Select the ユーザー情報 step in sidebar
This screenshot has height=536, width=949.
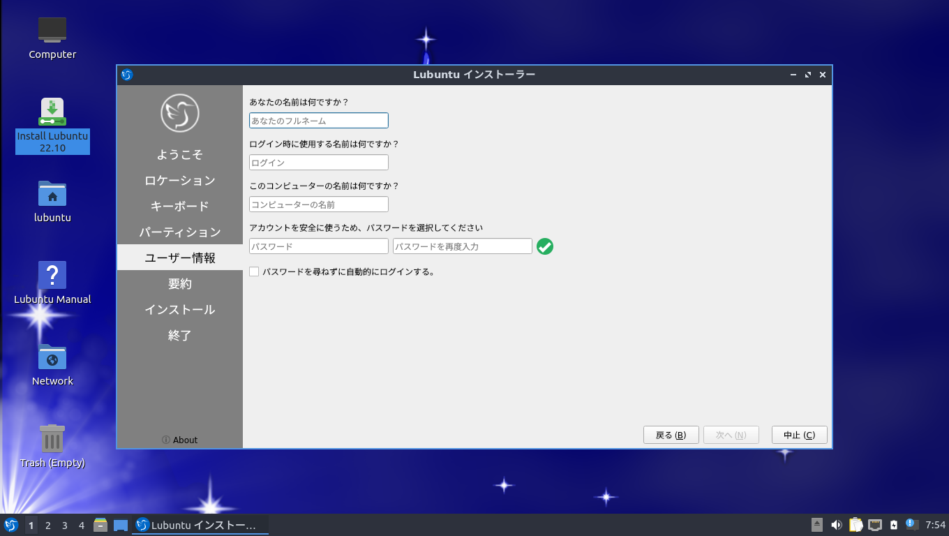[180, 258]
